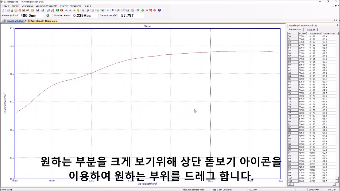
Task: Open the View menu
Action: 15,6
